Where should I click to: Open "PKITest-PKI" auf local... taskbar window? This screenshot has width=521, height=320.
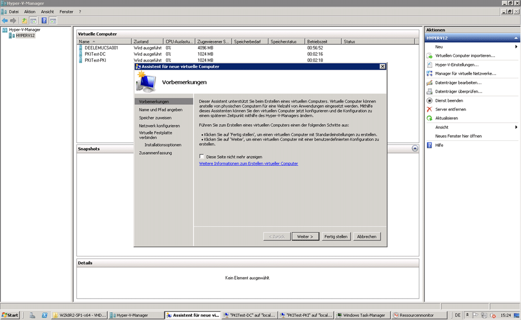(x=306, y=315)
